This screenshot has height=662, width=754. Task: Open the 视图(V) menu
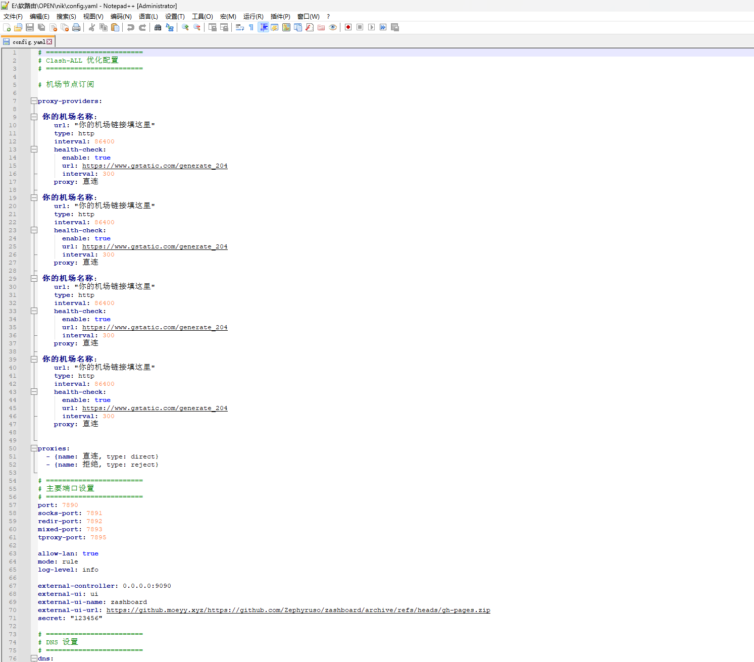(x=93, y=17)
